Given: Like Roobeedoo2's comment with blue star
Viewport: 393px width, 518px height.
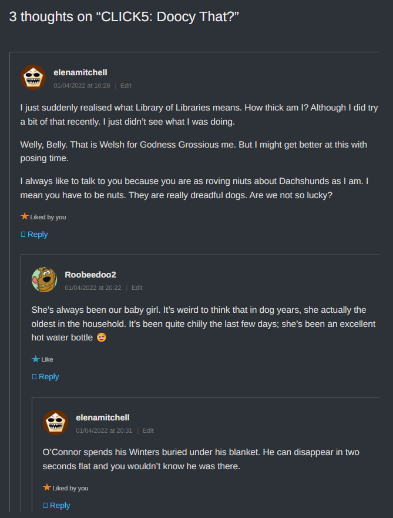Looking at the screenshot, I should (36, 359).
